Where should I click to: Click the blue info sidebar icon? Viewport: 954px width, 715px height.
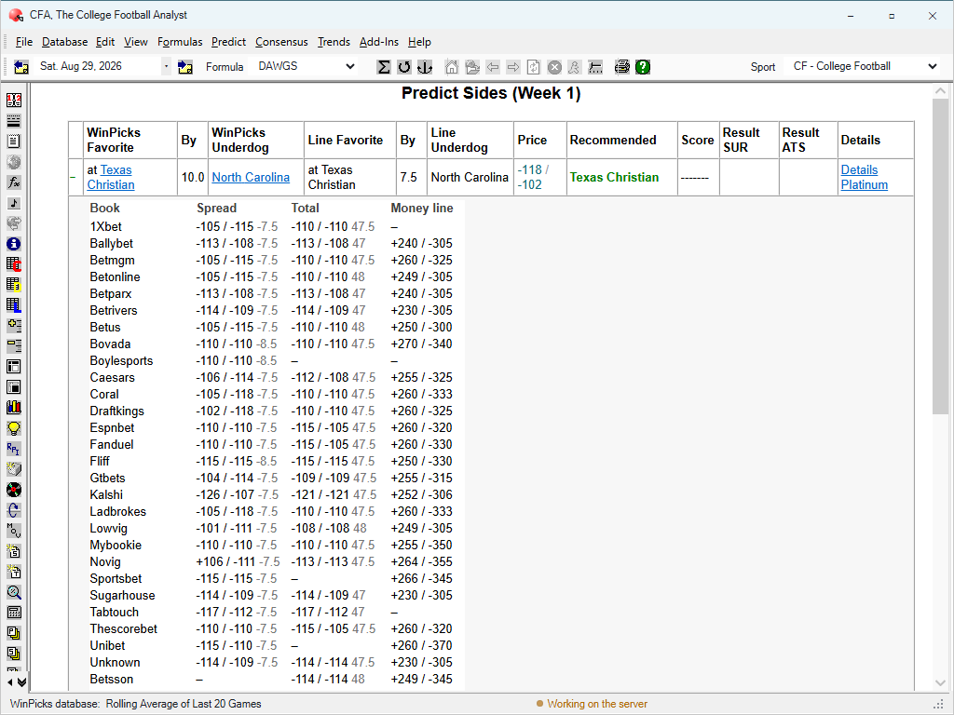13,244
